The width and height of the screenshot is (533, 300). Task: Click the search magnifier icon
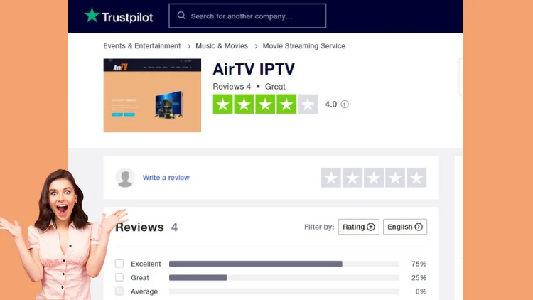click(x=181, y=16)
